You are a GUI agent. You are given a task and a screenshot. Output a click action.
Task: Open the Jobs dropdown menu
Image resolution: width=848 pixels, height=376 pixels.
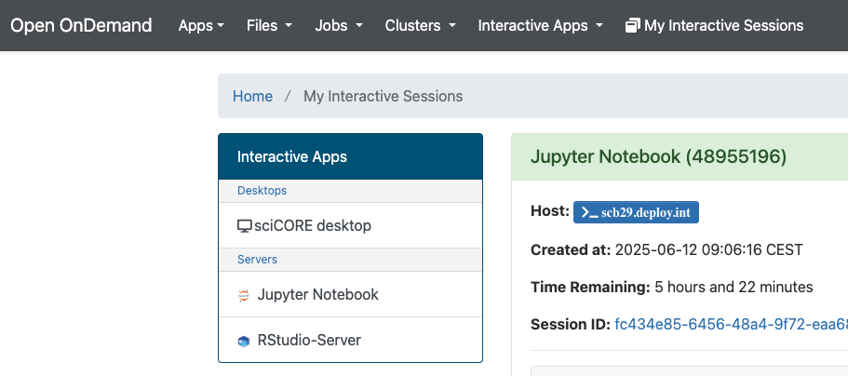point(339,25)
